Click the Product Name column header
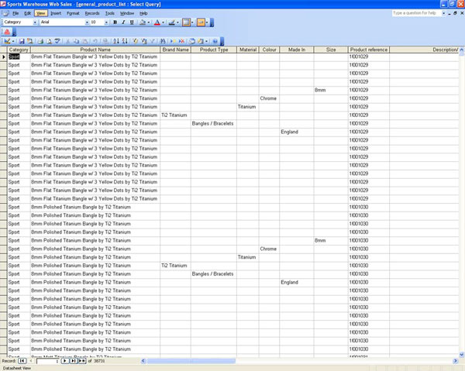This screenshot has height=371, width=465. [95, 50]
